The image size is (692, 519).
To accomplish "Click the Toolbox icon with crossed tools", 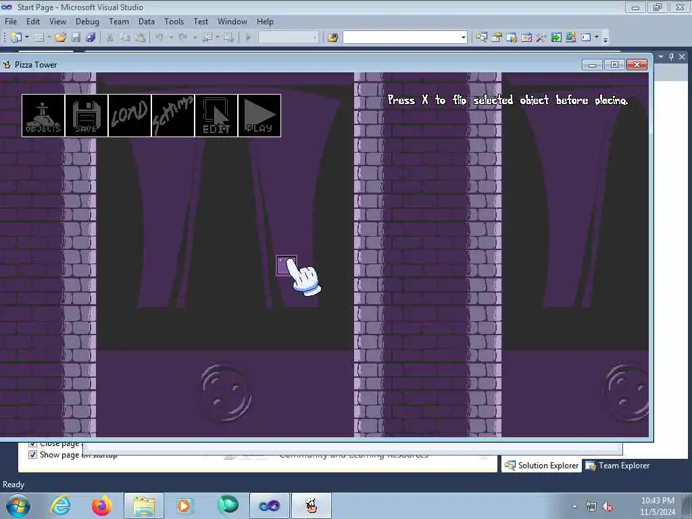I will pos(541,38).
